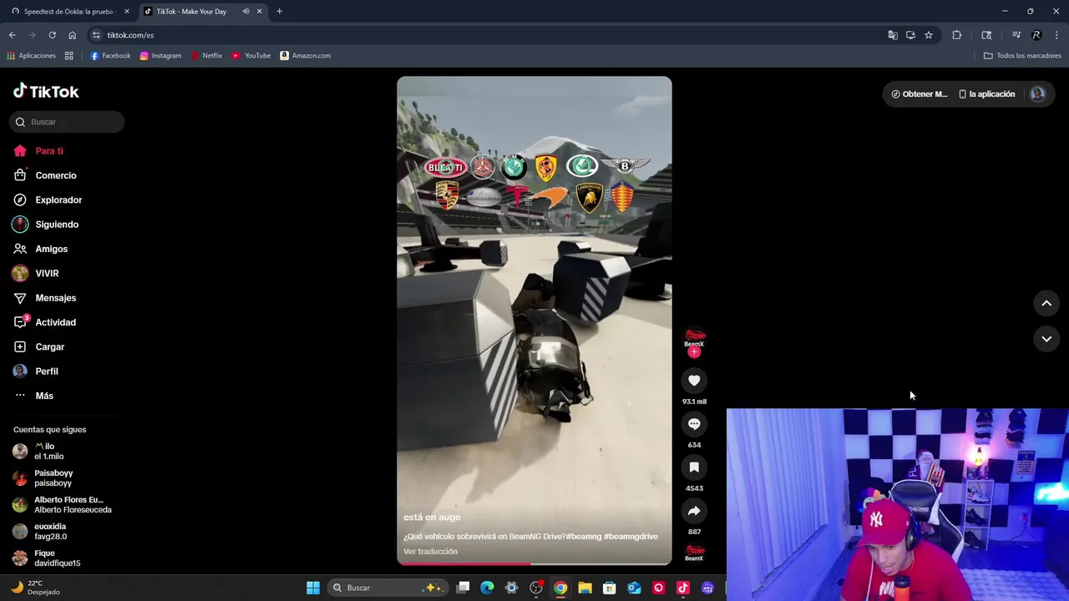Click Ver traducción under the caption
Image resolution: width=1069 pixels, height=601 pixels.
[x=430, y=552]
